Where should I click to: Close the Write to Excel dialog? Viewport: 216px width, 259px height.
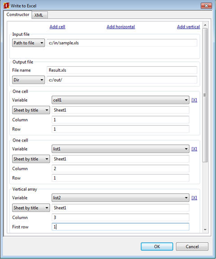pyautogui.click(x=206, y=6)
